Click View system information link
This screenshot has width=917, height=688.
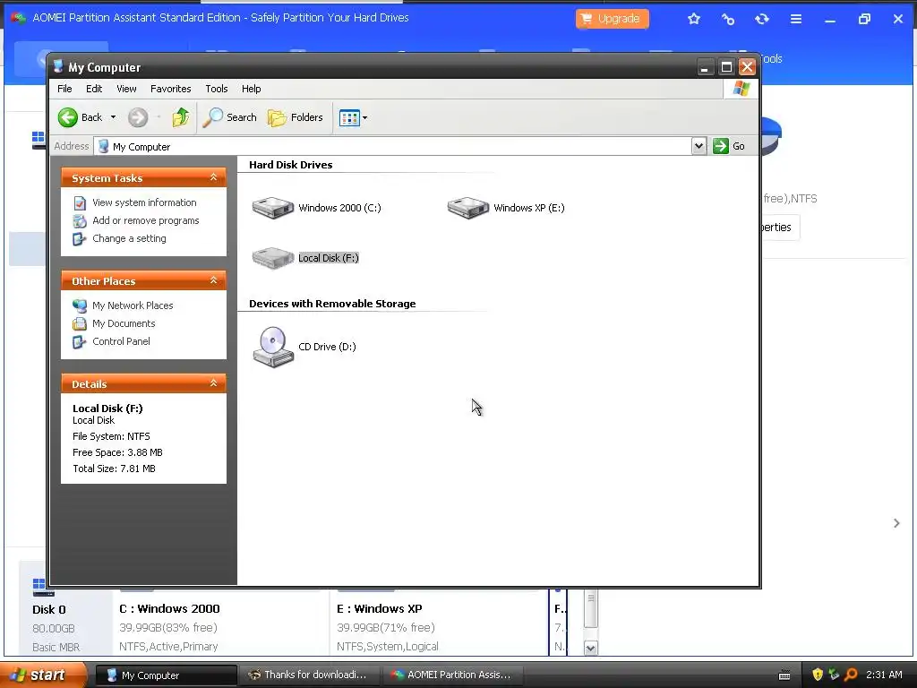(144, 202)
